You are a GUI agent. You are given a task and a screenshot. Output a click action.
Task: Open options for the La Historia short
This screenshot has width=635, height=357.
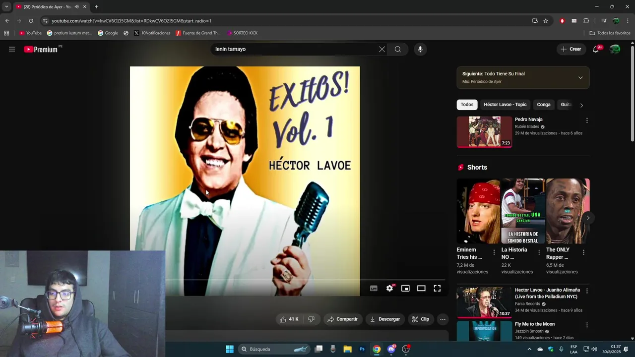(539, 252)
